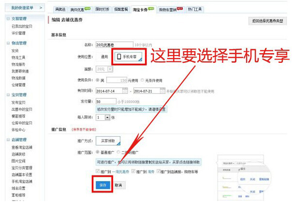Click the 取消 cancel button
Screen dimensions: 292x202
pos(118,185)
